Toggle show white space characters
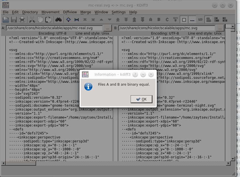240x177 pixels. click(184, 20)
